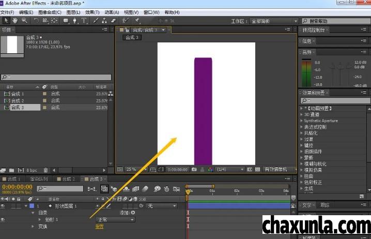
Task: Select the Brush tool
Action: (96, 21)
